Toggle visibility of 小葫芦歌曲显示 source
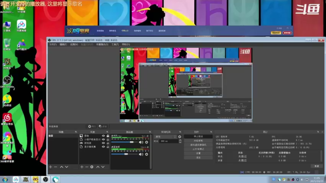This screenshot has width=326, height=183. coord(104,139)
